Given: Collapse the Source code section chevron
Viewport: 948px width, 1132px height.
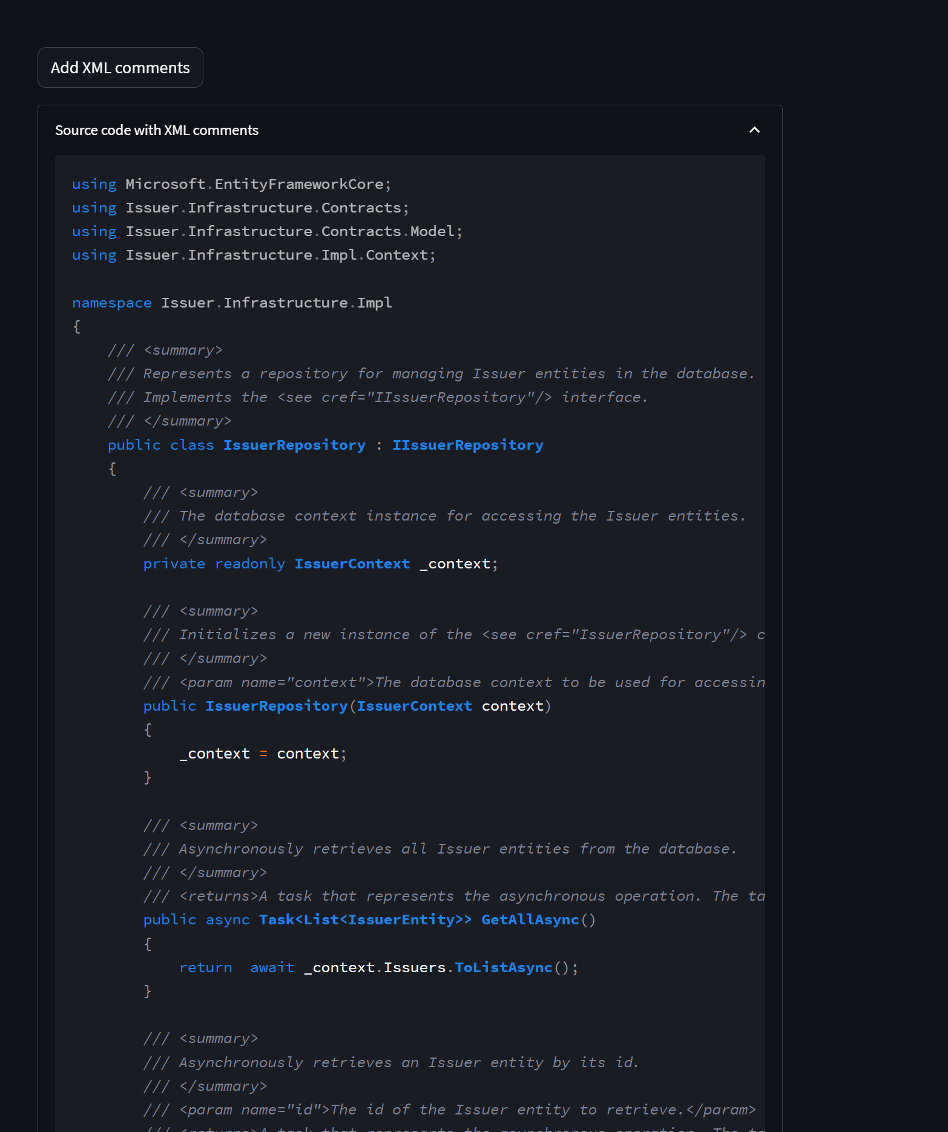Looking at the screenshot, I should pyautogui.click(x=754, y=130).
